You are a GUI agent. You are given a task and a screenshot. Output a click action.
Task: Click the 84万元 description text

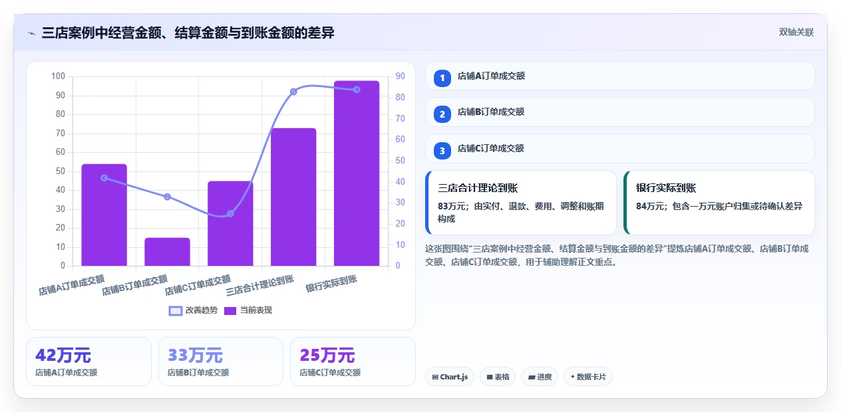pos(719,206)
